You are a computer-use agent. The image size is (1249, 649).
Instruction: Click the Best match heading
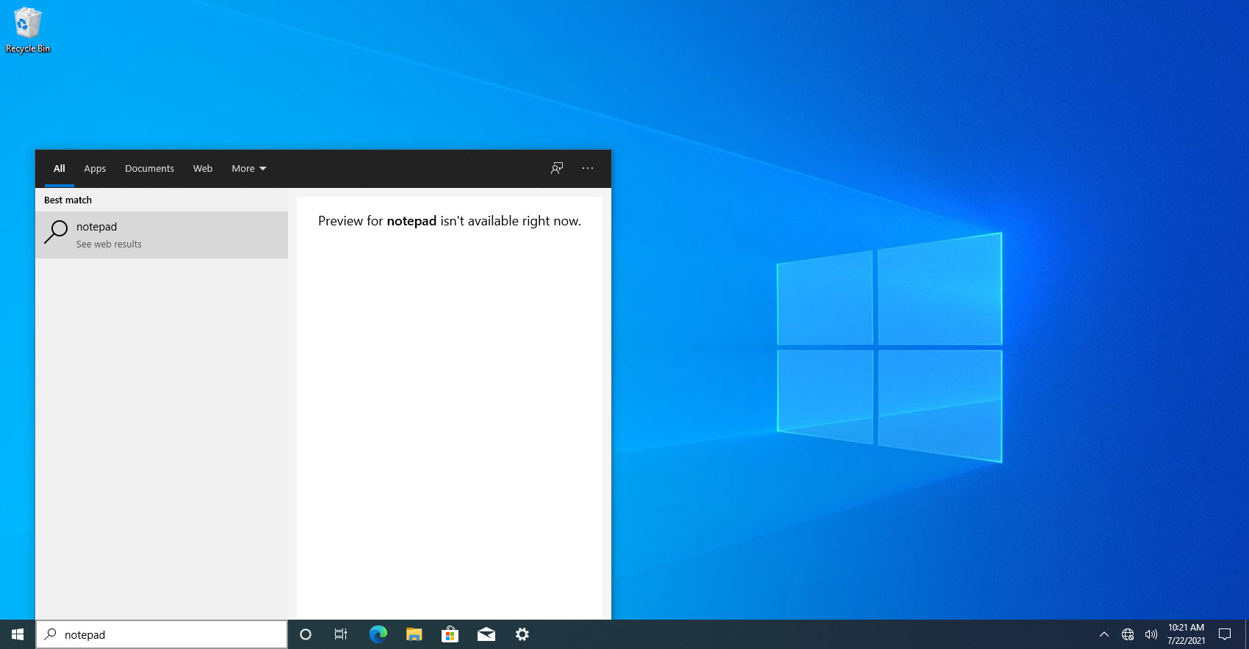(68, 200)
